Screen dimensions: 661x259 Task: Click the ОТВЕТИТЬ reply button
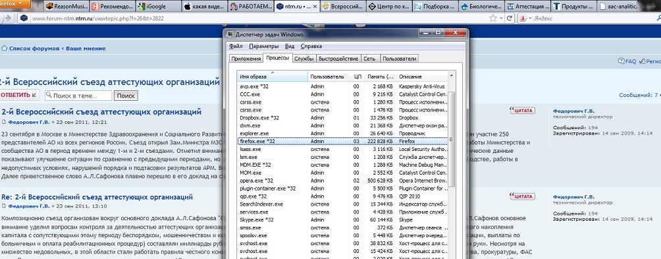19,96
